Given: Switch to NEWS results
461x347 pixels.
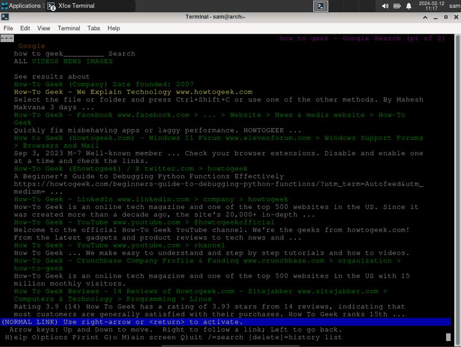Looking at the screenshot, I should 72,61.
